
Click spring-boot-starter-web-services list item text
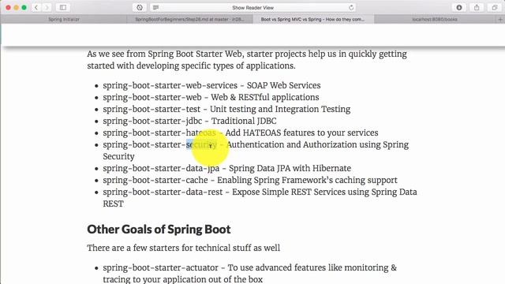[x=211, y=85]
